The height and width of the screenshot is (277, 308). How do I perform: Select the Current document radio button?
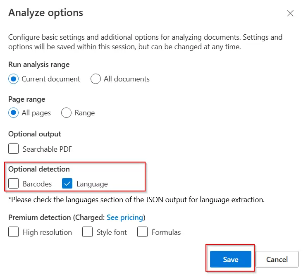tap(14, 79)
